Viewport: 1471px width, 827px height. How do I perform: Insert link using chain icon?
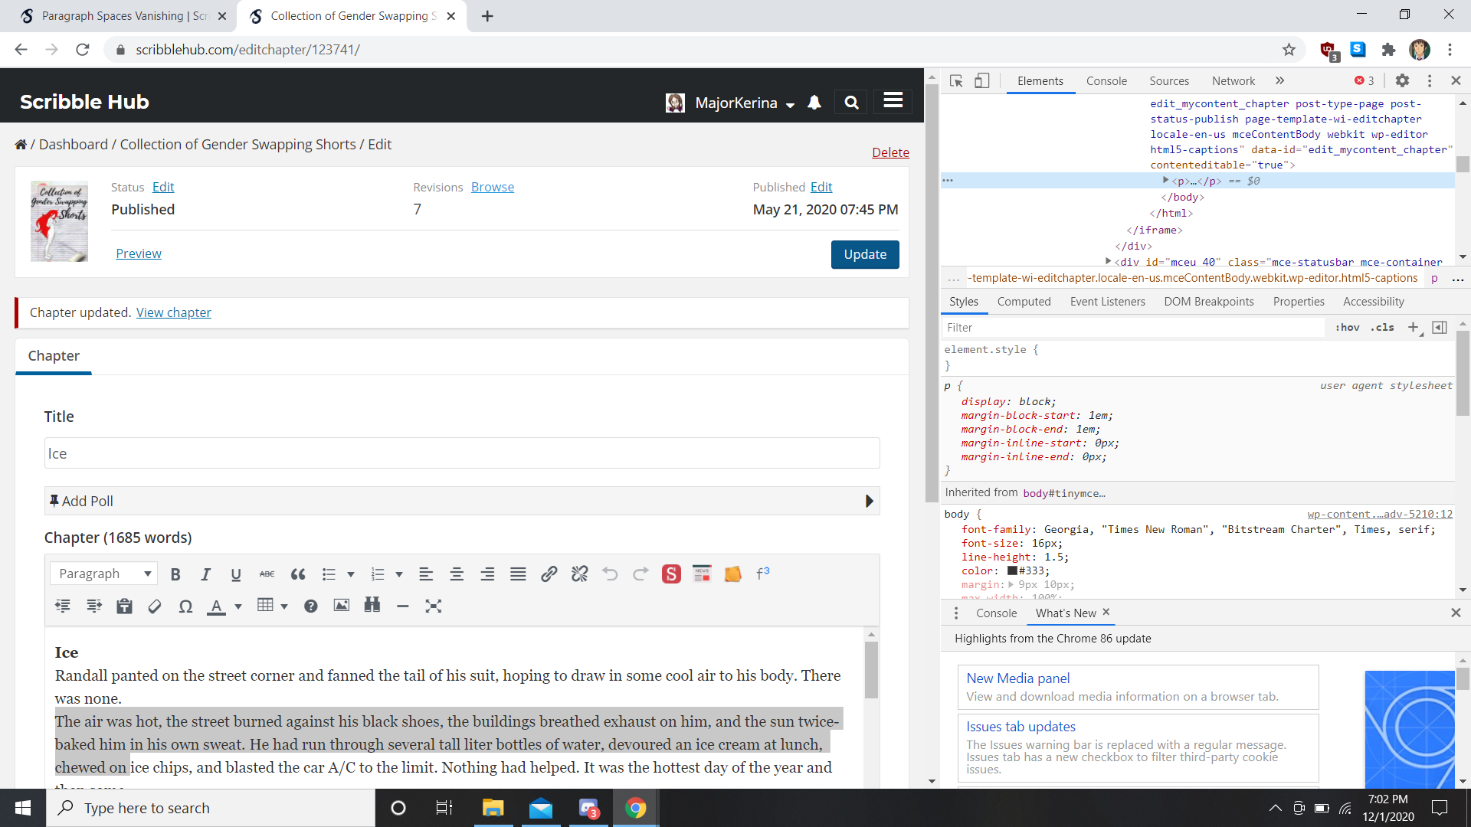click(549, 574)
